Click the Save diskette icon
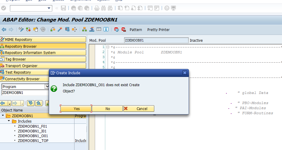 point(63,8)
